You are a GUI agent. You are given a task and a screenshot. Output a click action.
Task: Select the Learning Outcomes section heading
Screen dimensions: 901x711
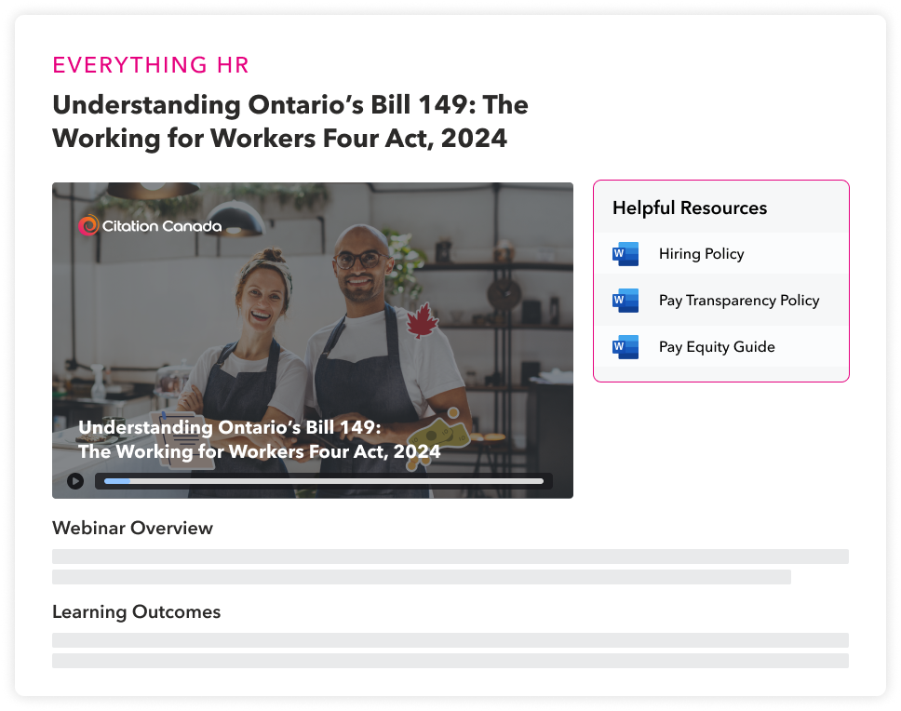click(x=136, y=611)
